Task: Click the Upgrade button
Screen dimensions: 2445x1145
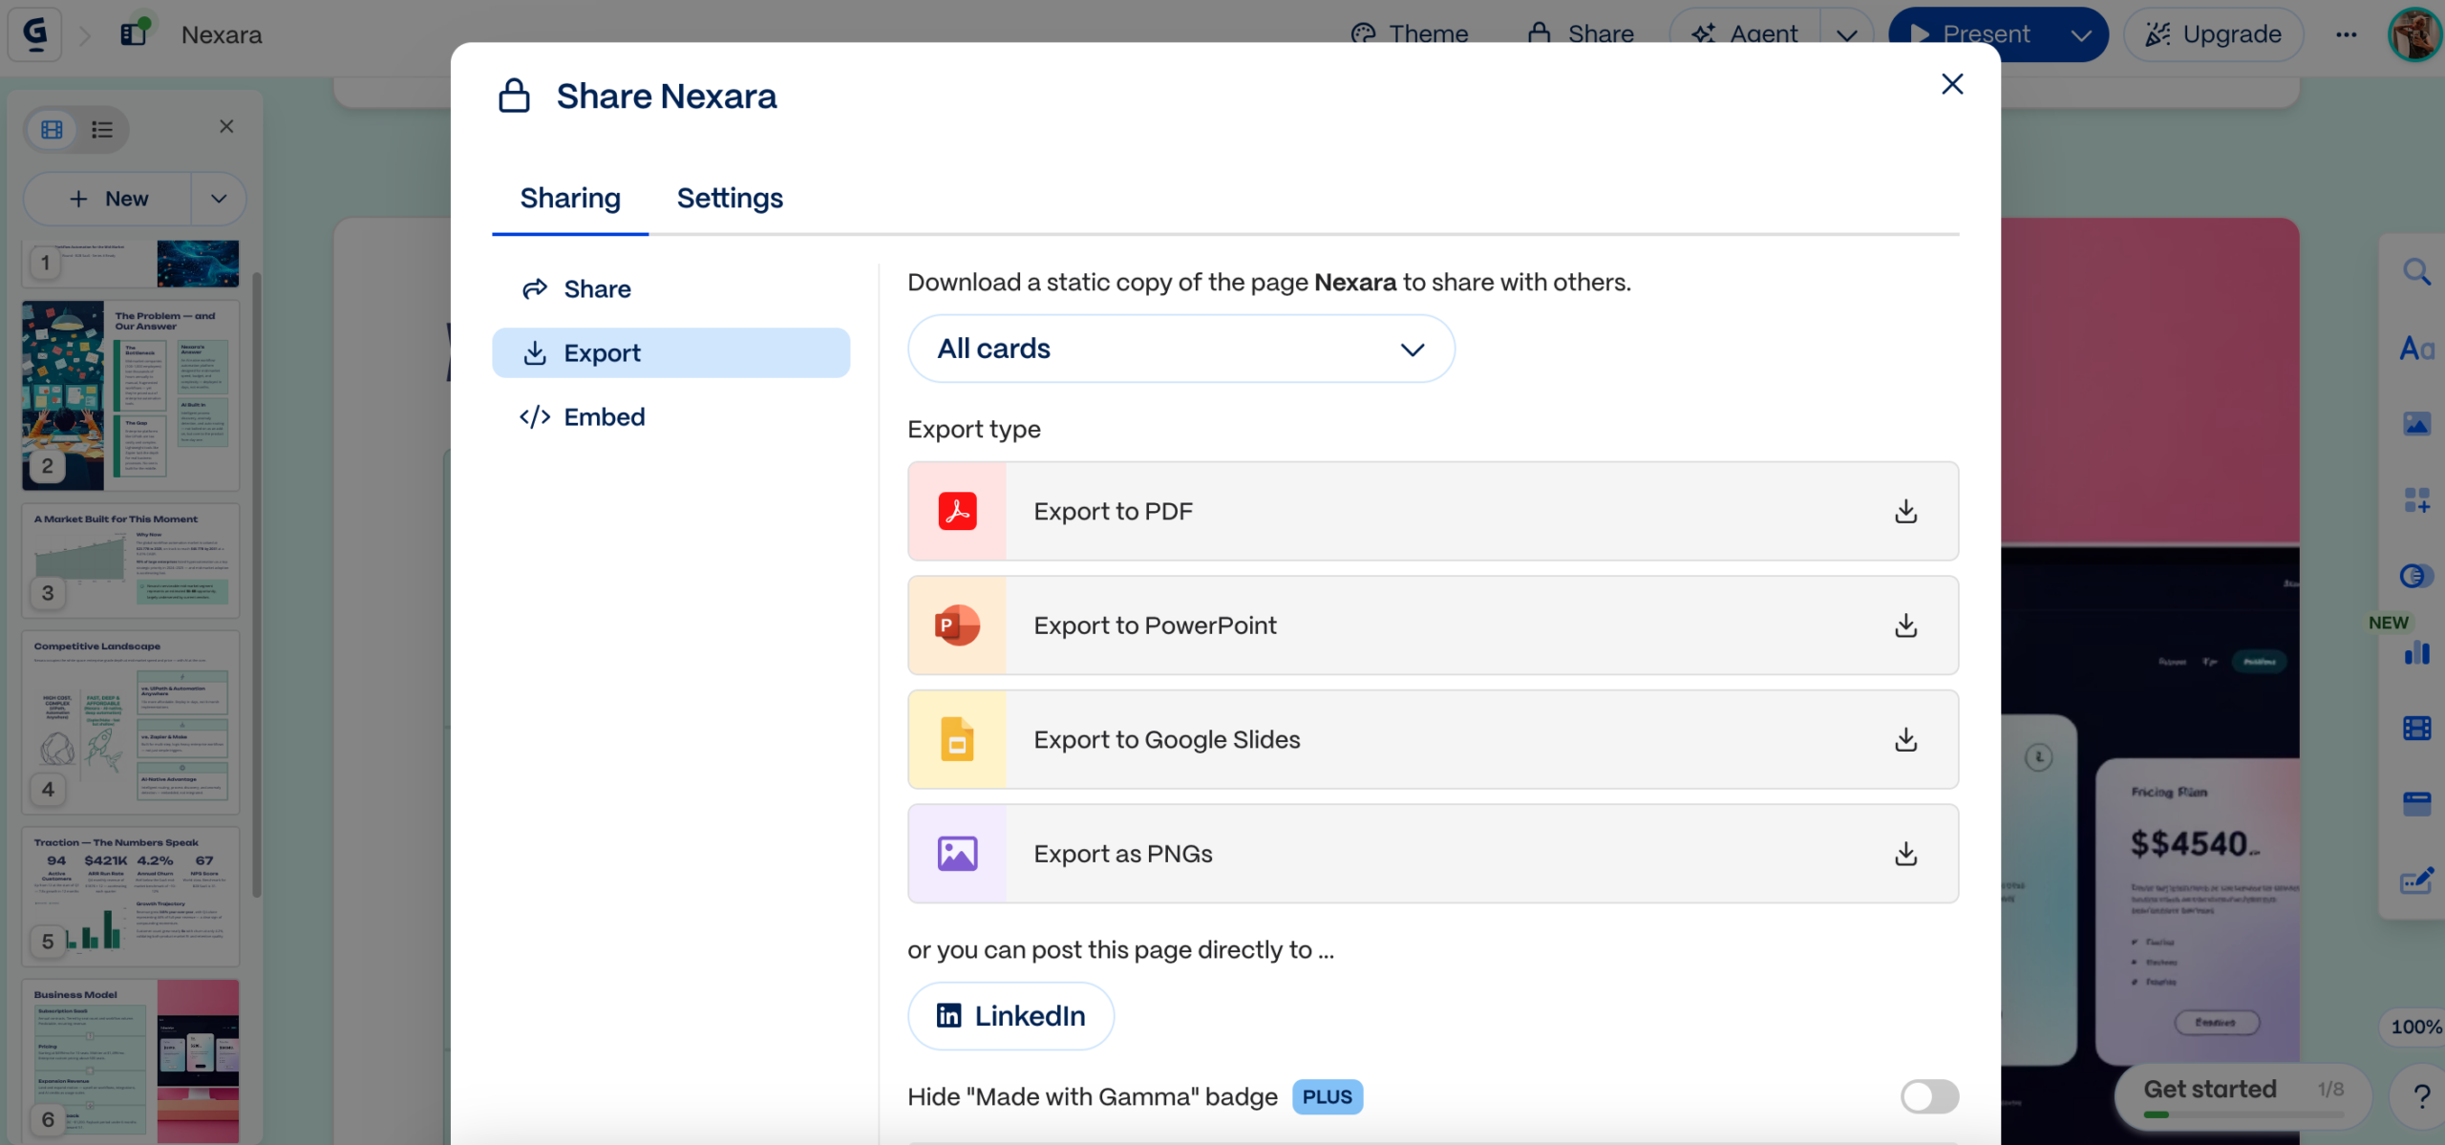Action: point(2213,34)
